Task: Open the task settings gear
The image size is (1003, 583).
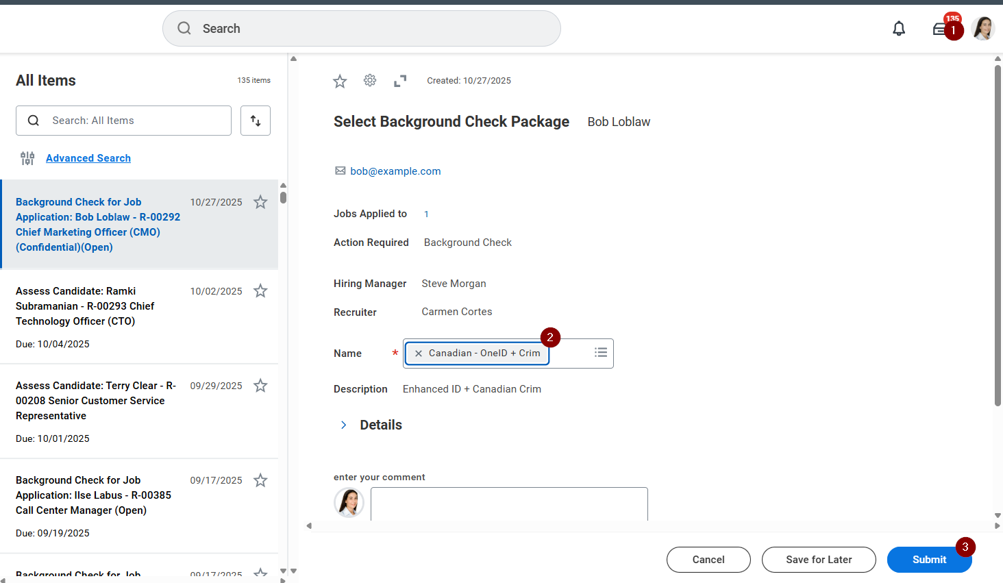Action: point(370,81)
